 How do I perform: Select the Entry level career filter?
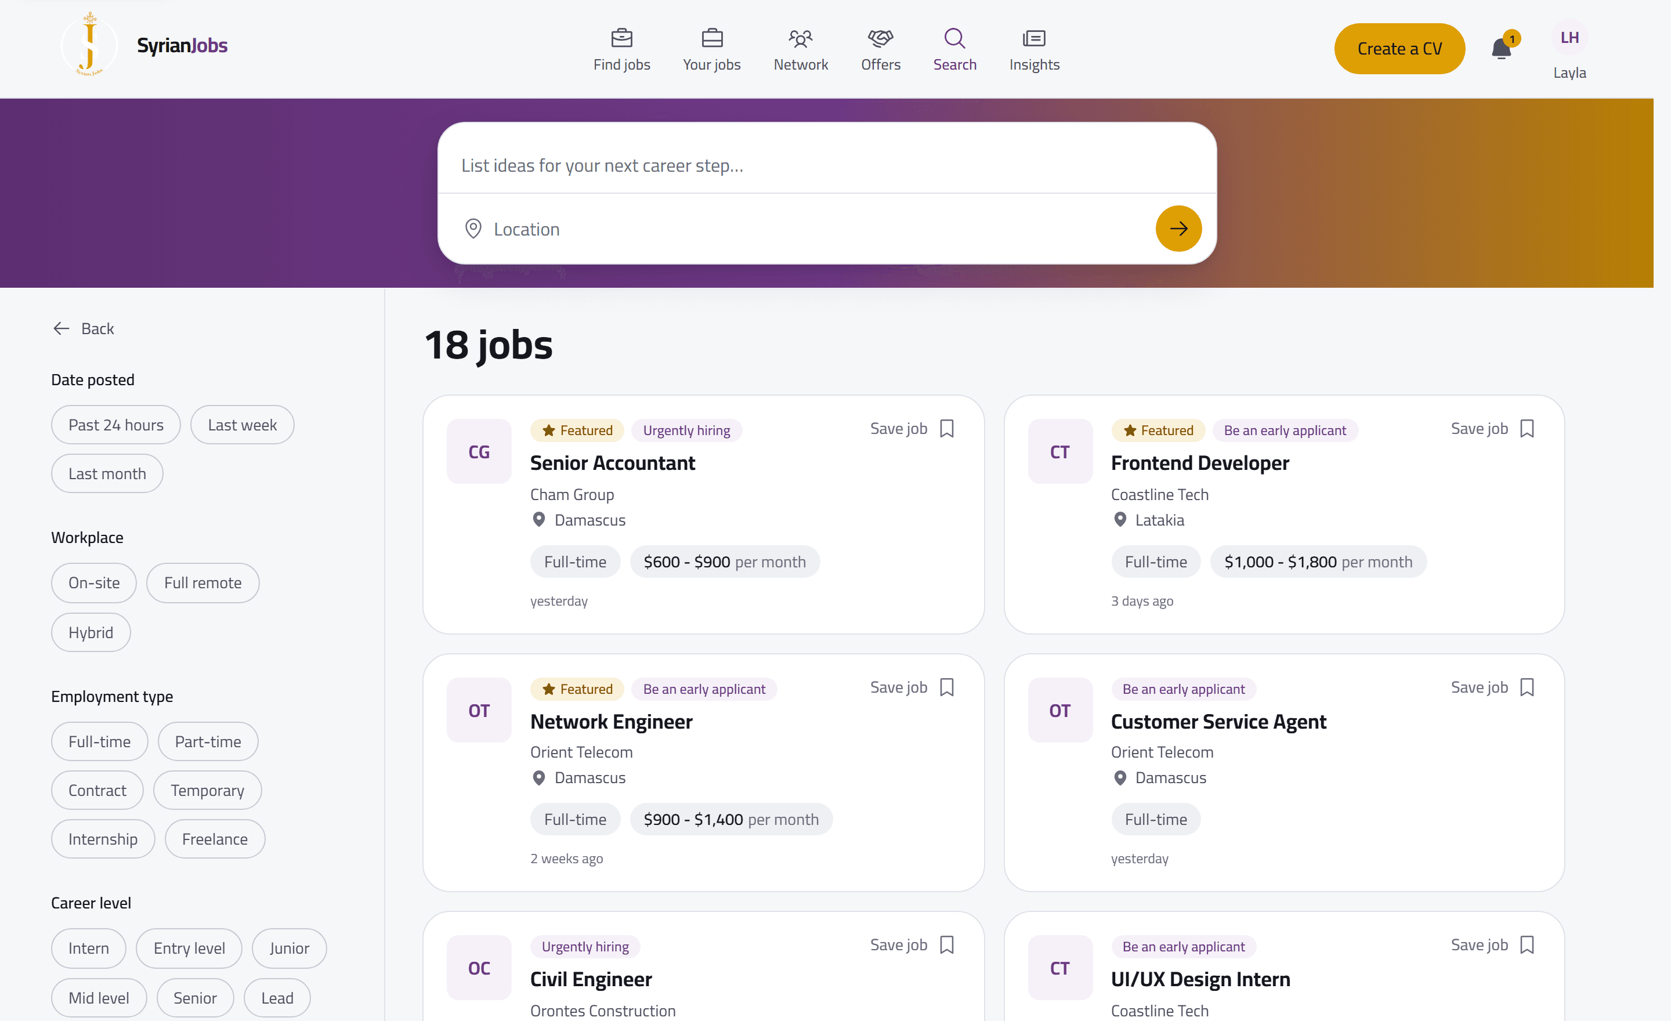click(189, 948)
